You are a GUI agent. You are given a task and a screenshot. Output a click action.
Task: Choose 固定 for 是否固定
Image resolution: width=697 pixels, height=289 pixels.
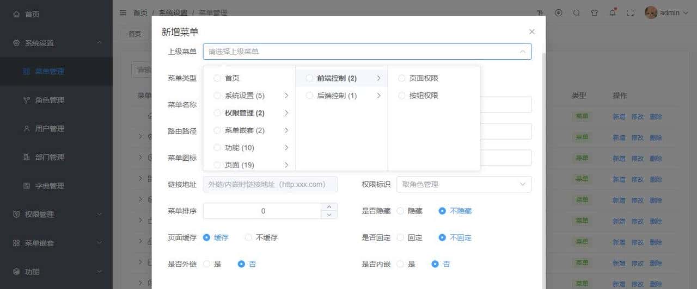[400, 237]
